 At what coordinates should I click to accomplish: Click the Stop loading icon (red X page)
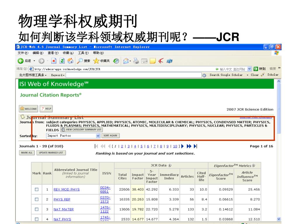pyautogui.click(x=54, y=61)
